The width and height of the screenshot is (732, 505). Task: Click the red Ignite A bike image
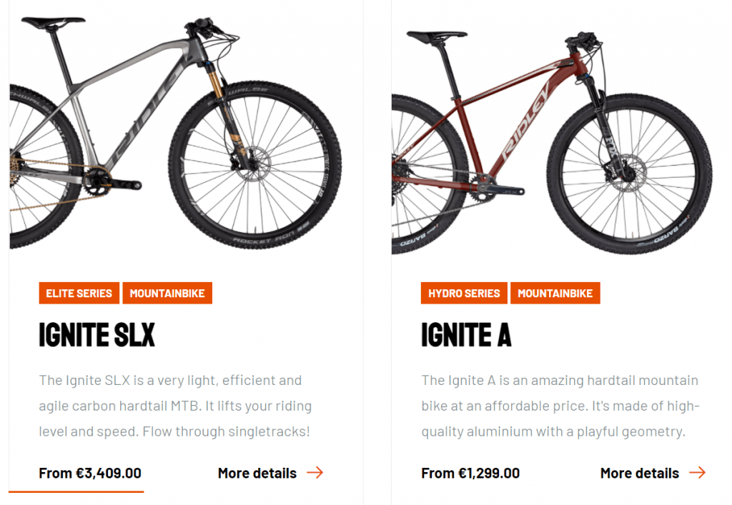tap(552, 143)
